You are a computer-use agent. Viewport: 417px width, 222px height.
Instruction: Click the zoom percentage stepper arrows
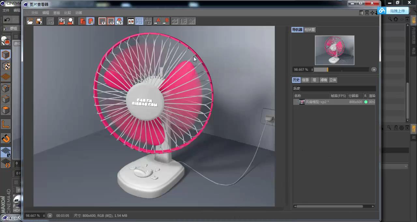tap(312, 69)
